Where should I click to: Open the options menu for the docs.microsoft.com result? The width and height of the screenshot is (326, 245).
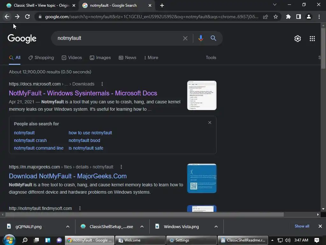pos(102,84)
